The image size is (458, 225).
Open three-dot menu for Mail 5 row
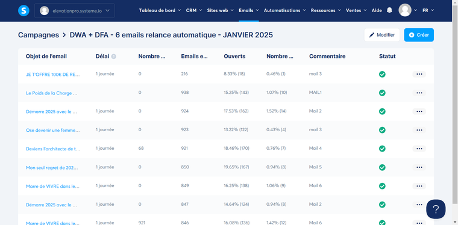[x=419, y=167]
